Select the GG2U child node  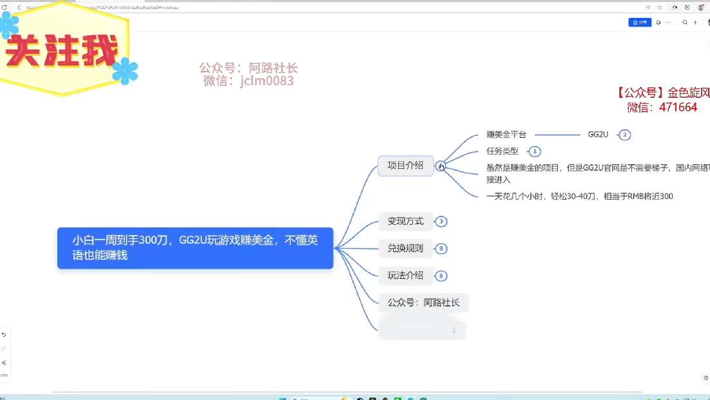pos(598,135)
